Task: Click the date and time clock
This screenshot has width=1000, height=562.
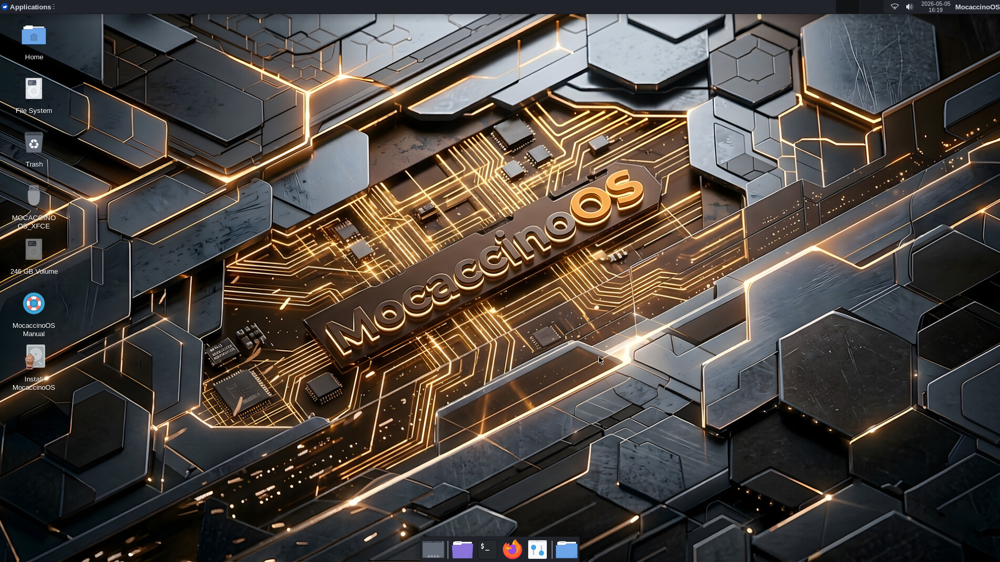Action: coord(935,7)
